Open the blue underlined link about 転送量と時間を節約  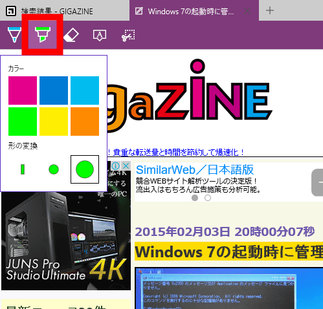[x=176, y=153]
